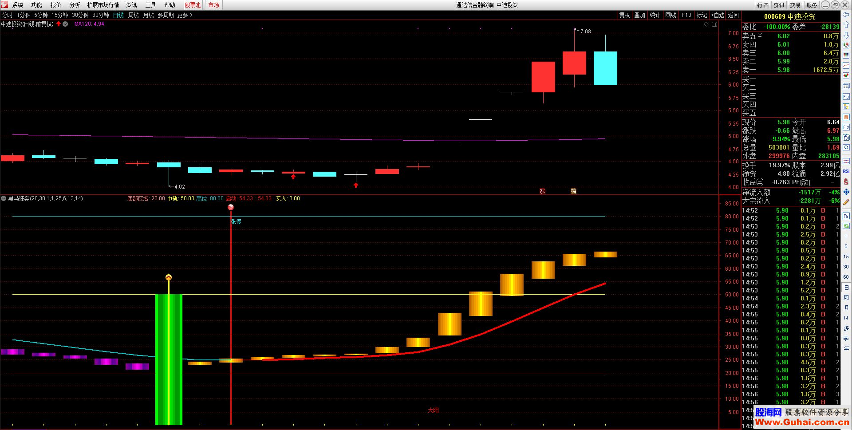Click the green refresh icon in sidebar
Screen dimensions: 852x430
coord(846,226)
